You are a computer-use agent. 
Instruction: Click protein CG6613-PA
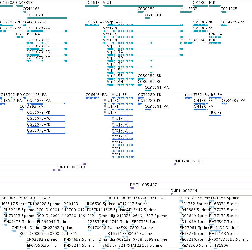(x=96, y=95)
